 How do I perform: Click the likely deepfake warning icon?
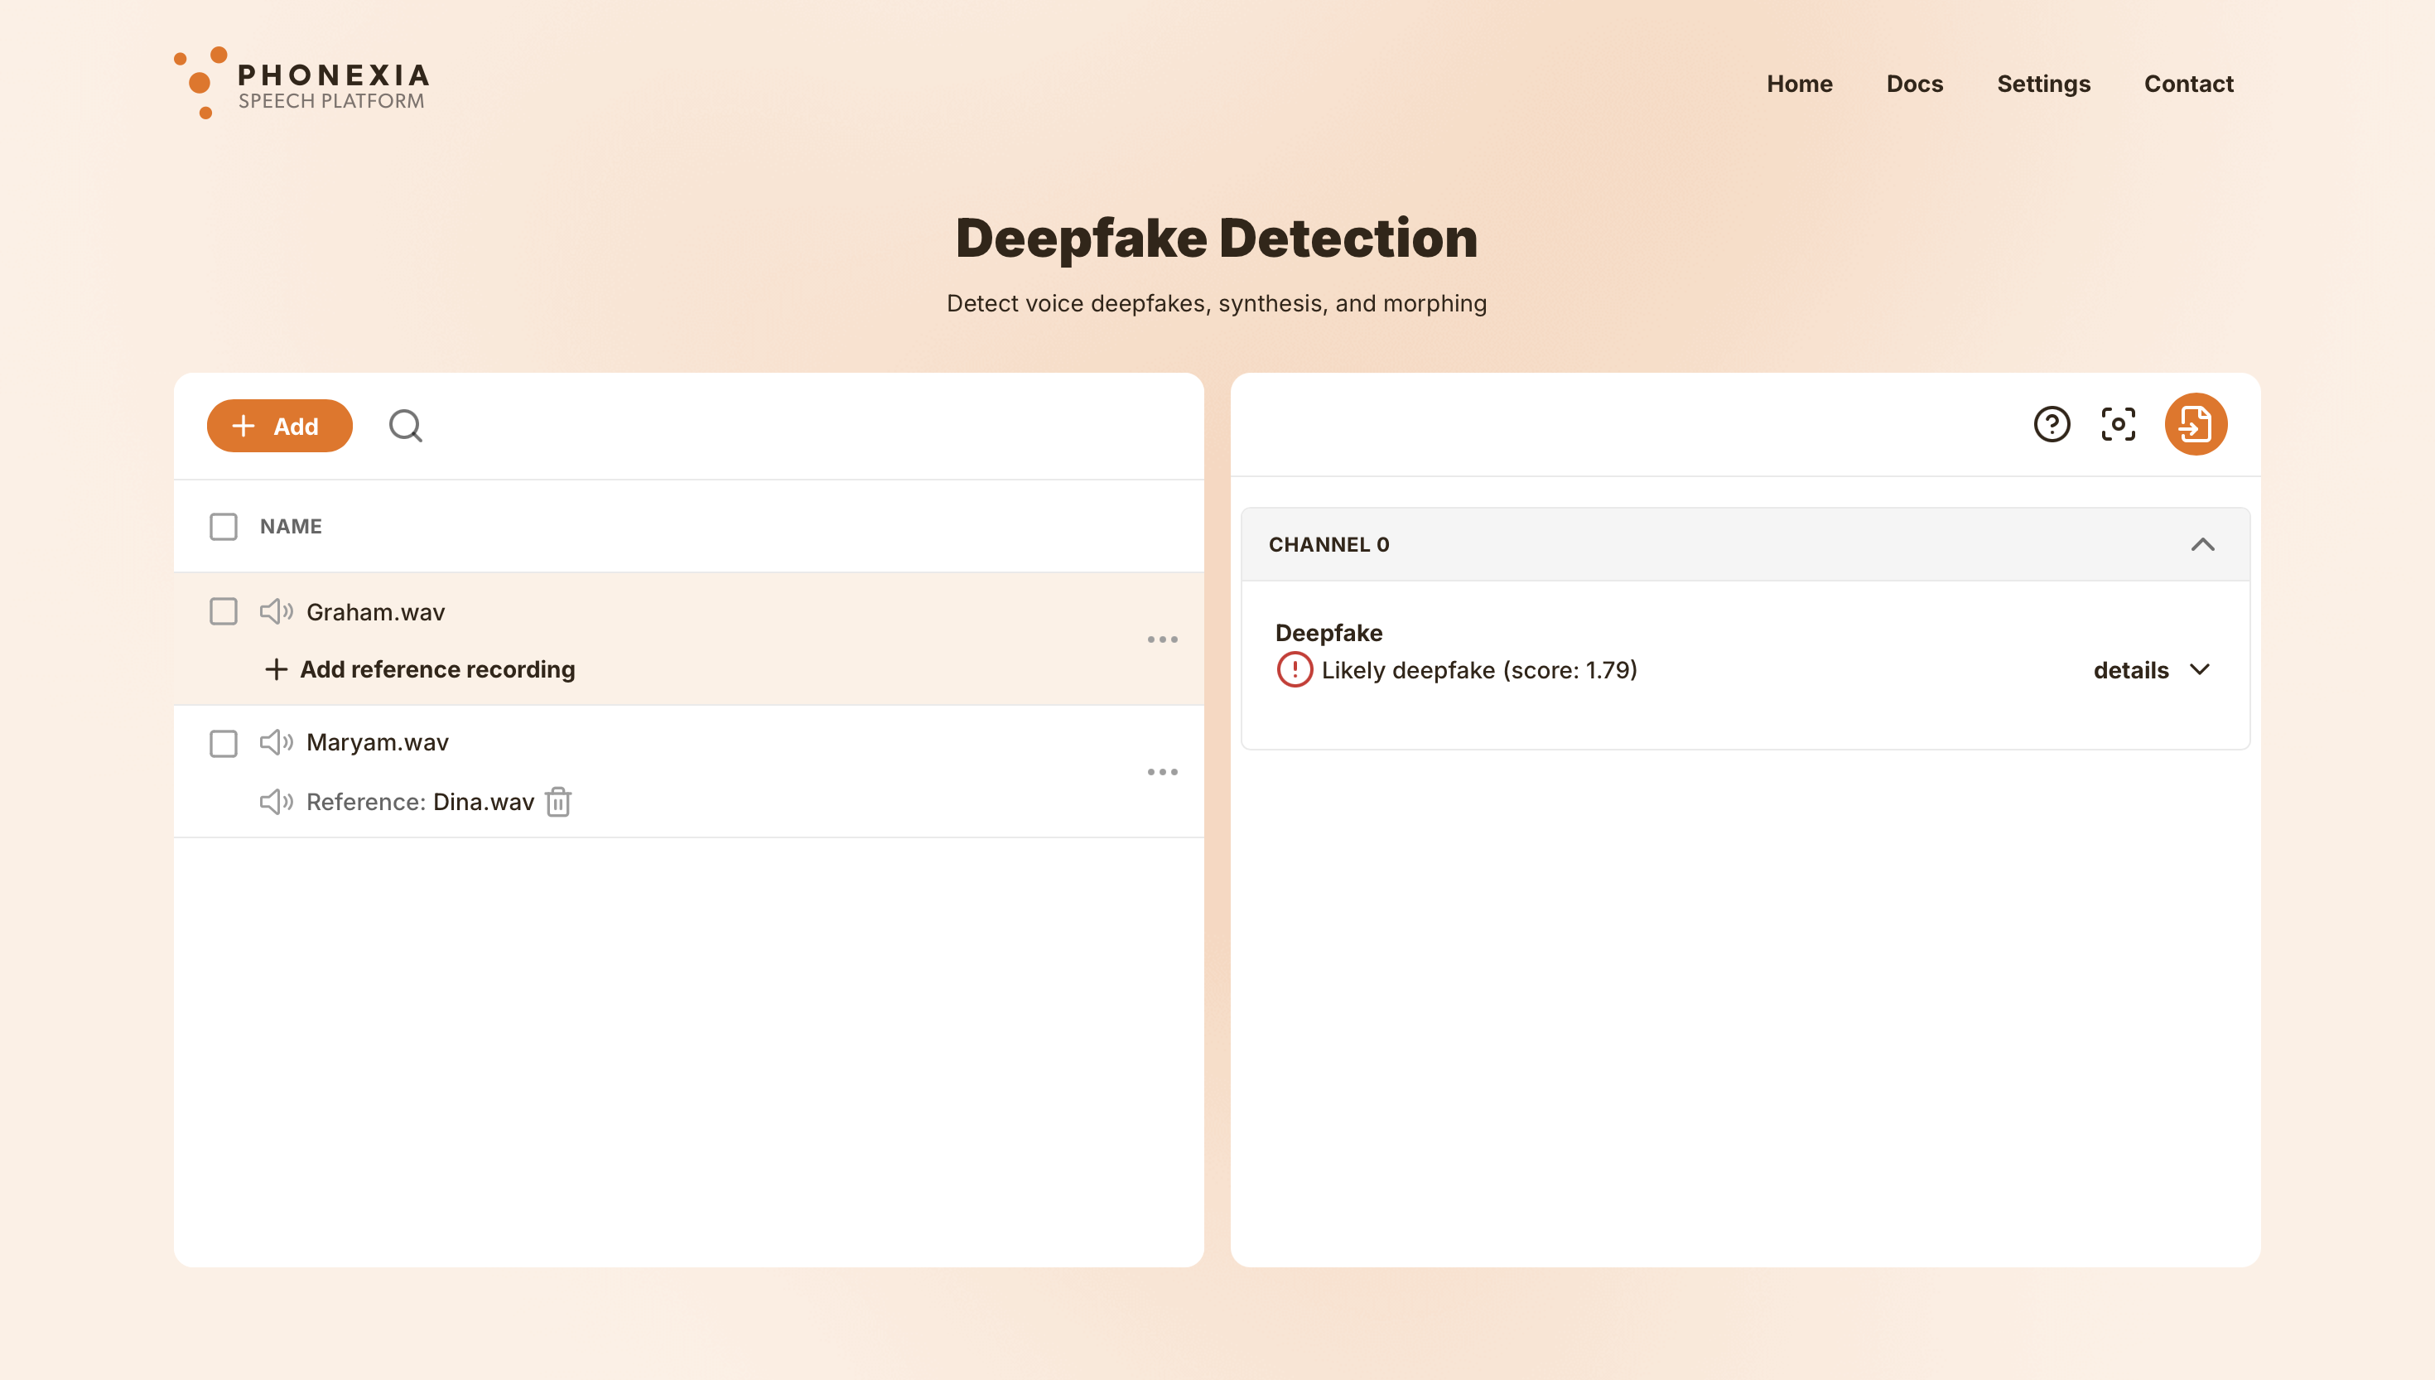[1294, 669]
